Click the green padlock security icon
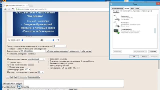160x90 pixels. 17,9
